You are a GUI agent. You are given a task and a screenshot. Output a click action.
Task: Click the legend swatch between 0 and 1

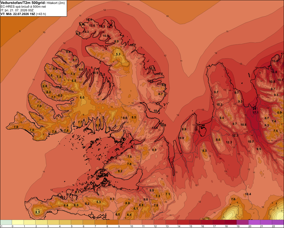coord(18,222)
